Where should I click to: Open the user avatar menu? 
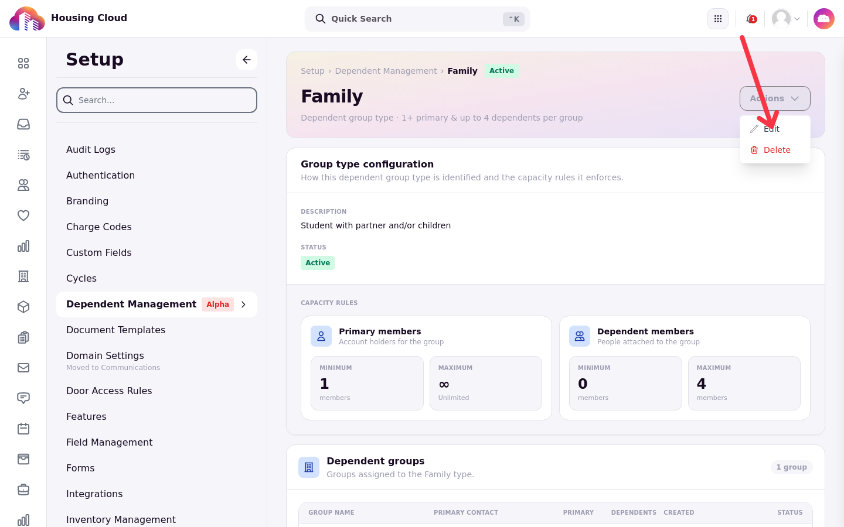(x=786, y=19)
